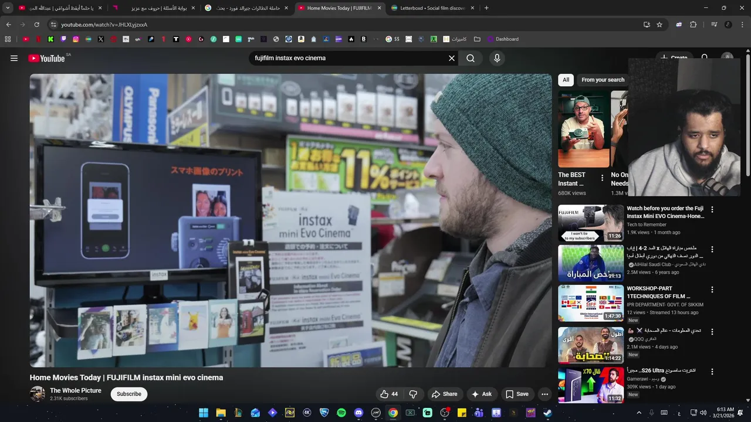
Task: View site information in address bar
Action: click(x=53, y=25)
